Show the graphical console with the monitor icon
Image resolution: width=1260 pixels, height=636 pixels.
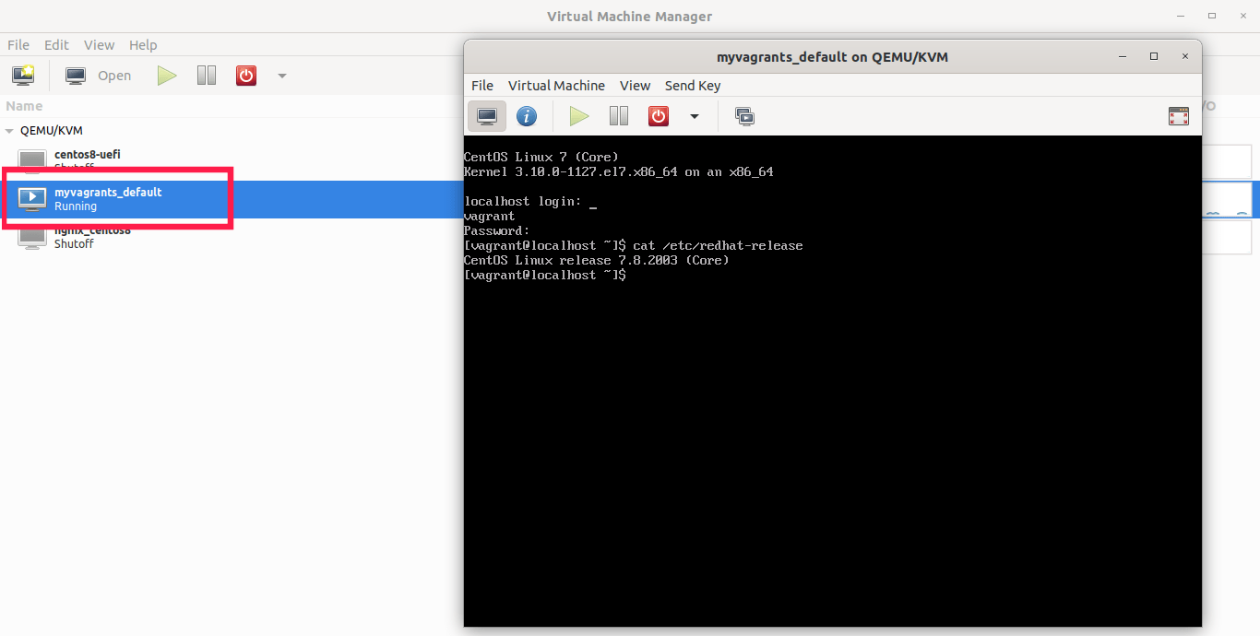tap(486, 115)
